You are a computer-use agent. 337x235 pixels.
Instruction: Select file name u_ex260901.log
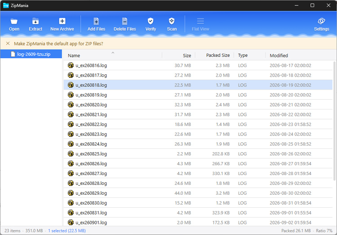pyautogui.click(x=91, y=223)
